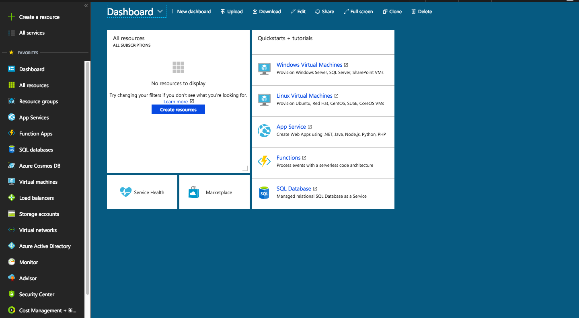Click the Resource groups cube icon
This screenshot has height=318, width=579.
pyautogui.click(x=12, y=101)
